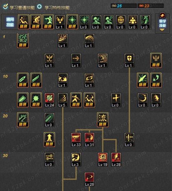The width and height of the screenshot is (172, 191).
Task: Select the Lv 24 red slash skill
Action: click(x=49, y=100)
